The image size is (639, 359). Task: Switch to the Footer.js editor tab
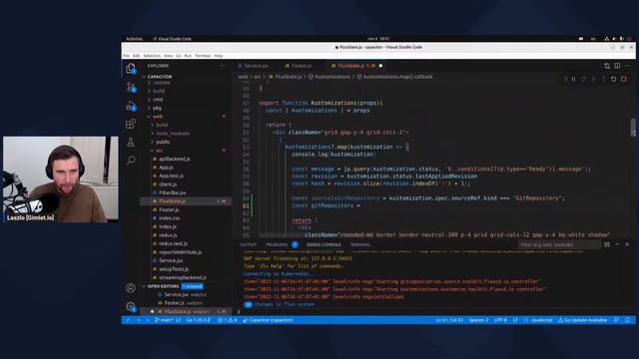click(x=302, y=66)
